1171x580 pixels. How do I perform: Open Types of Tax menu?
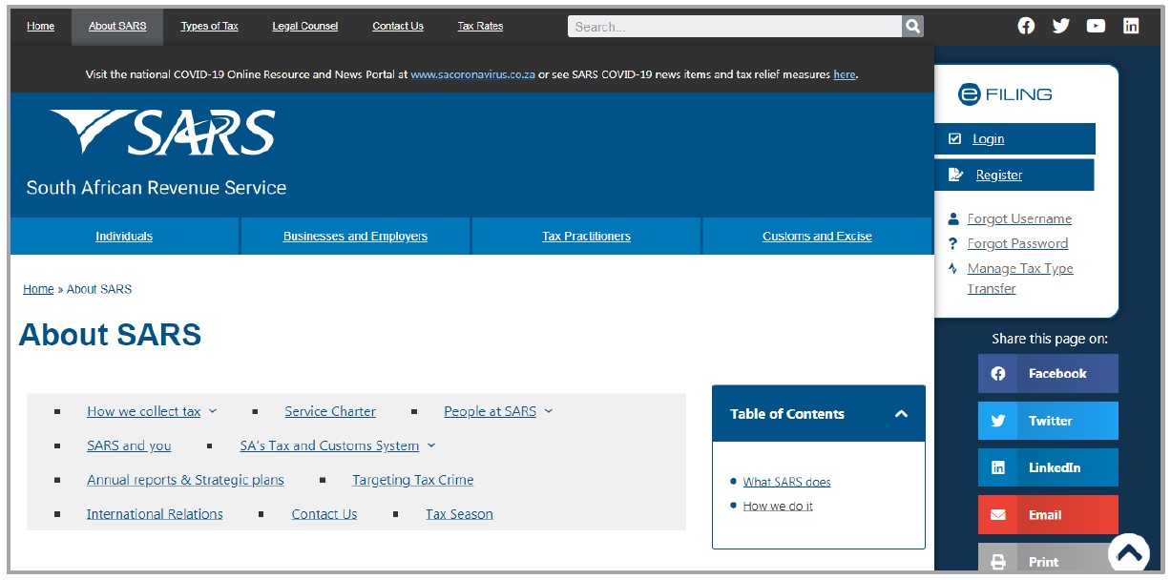tap(210, 26)
